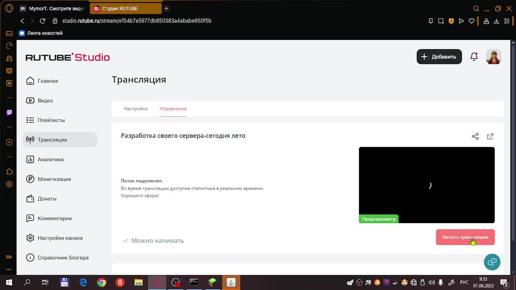This screenshot has width=516, height=290.
Task: Open Комментарии in the sidebar
Action: coord(60,218)
